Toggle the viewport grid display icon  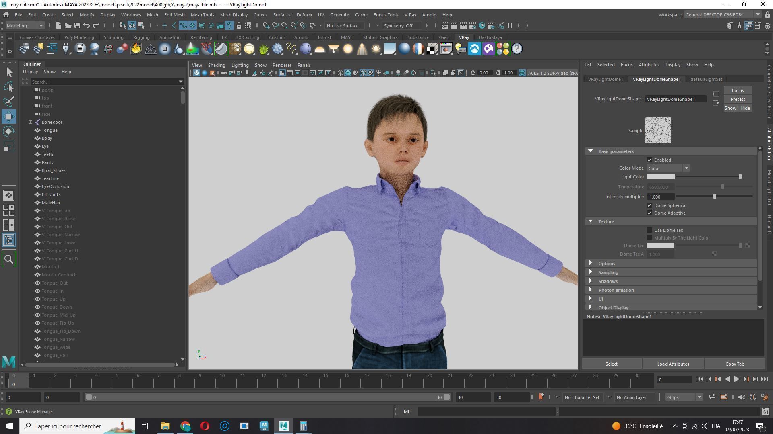pyautogui.click(x=282, y=73)
